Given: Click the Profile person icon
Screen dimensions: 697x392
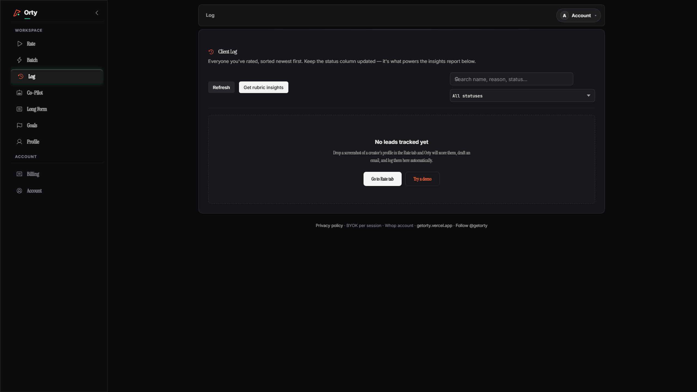Looking at the screenshot, I should pyautogui.click(x=19, y=142).
